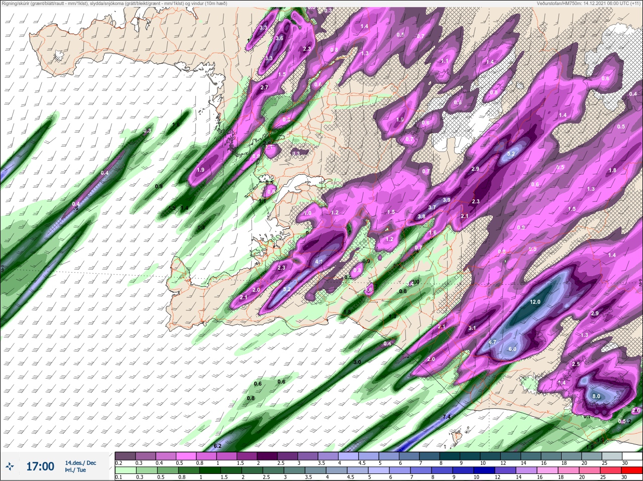The width and height of the screenshot is (643, 481).
Task: Select the white snow-scale swatch above 30
Action: pos(632,456)
